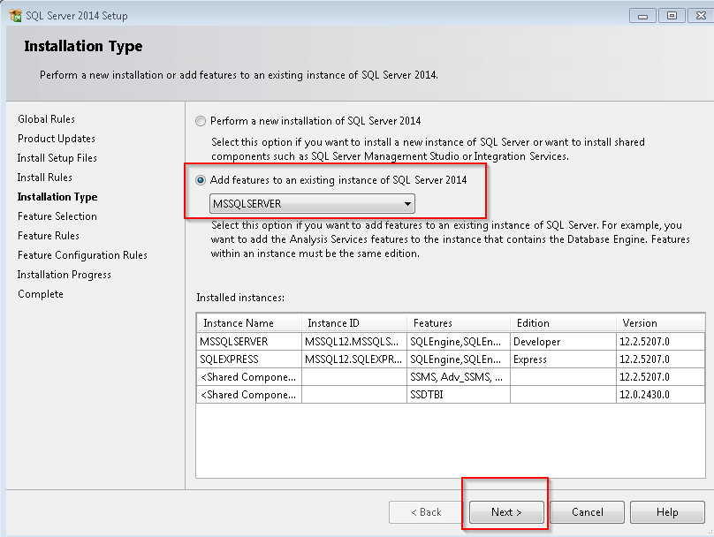Select 'Perform a new installation of SQL Server 2014'
The height and width of the screenshot is (537, 714).
pyautogui.click(x=201, y=121)
